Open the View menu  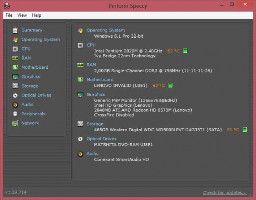point(22,15)
